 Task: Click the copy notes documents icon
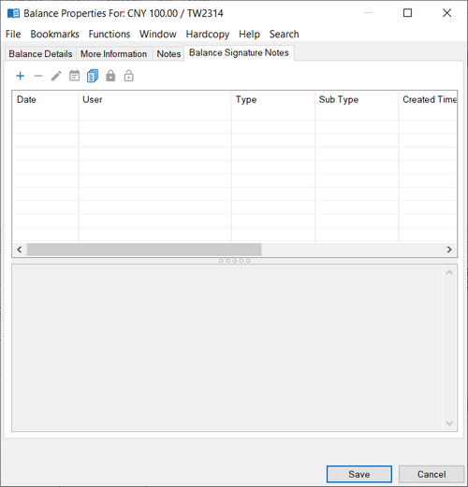click(x=93, y=76)
